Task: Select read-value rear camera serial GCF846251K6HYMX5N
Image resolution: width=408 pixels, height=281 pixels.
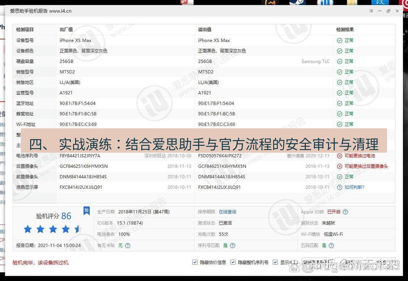Action: point(222,166)
